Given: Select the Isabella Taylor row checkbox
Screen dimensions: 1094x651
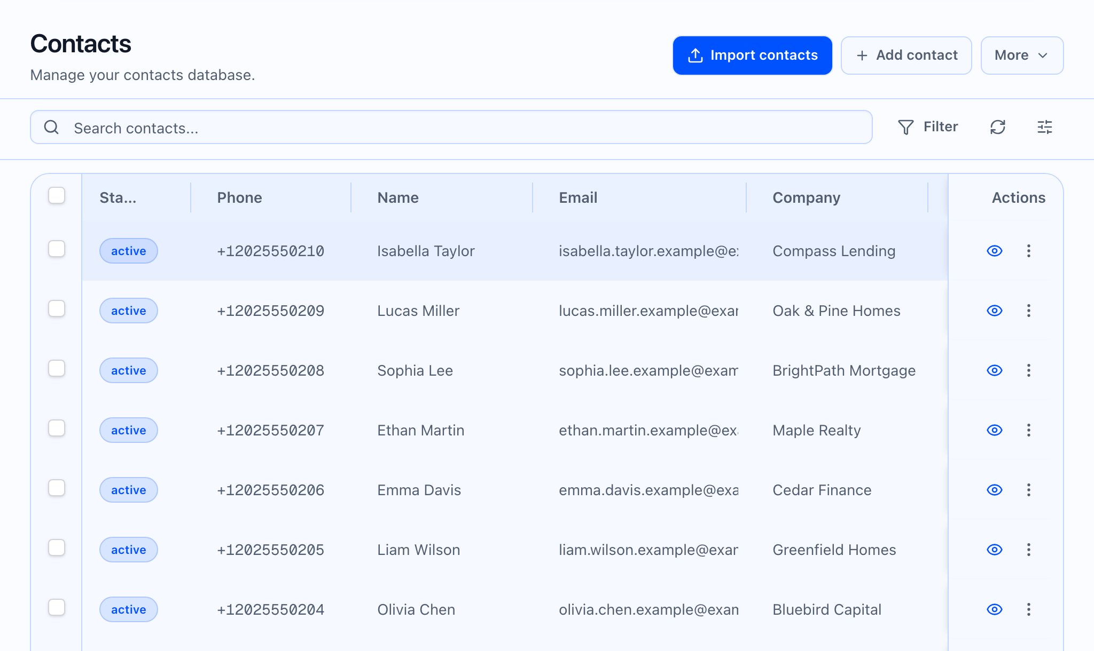Looking at the screenshot, I should coord(57,249).
